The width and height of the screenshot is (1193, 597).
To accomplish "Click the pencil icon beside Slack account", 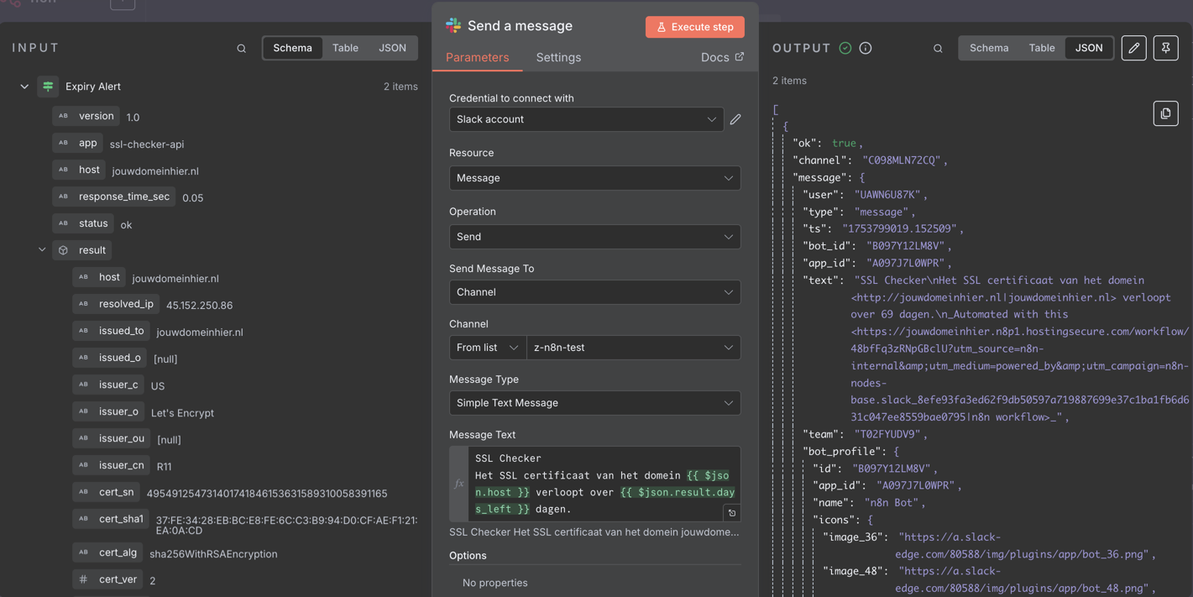I will (735, 119).
